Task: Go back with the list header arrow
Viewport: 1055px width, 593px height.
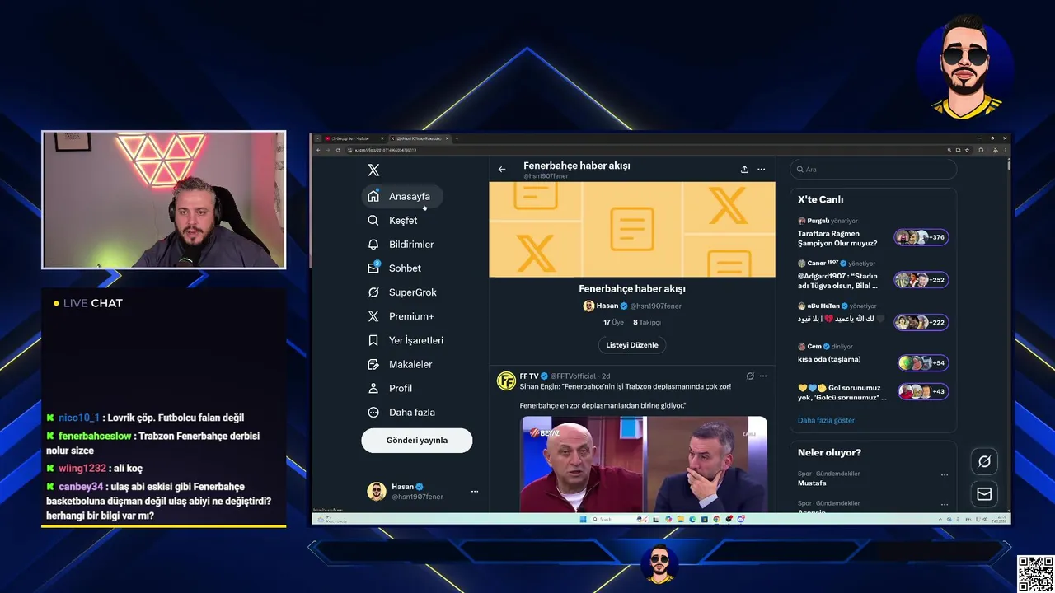Action: pos(502,170)
